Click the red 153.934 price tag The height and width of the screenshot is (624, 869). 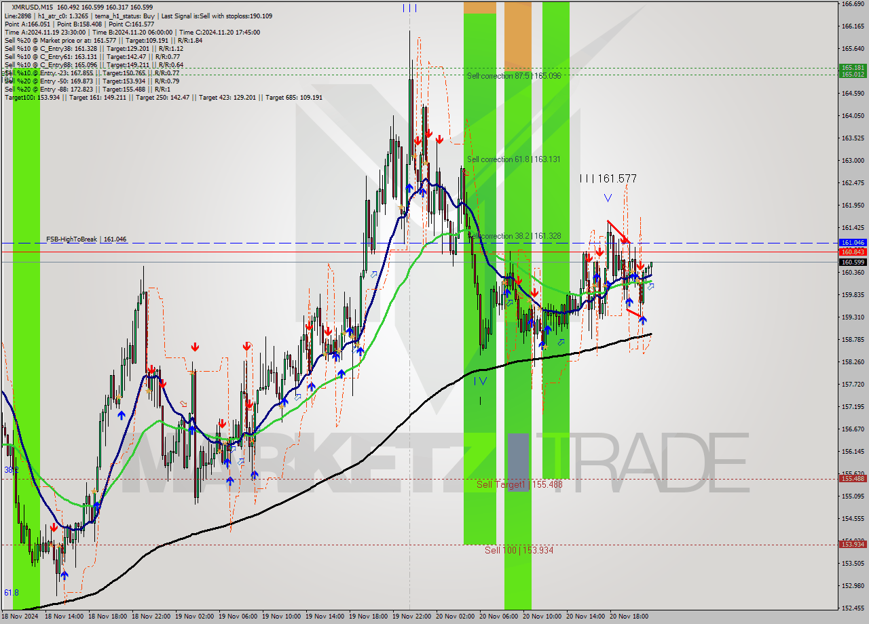coord(853,544)
